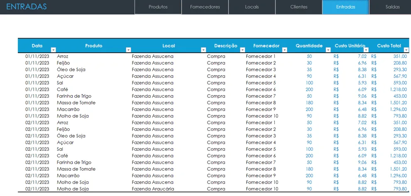Go to the Locais tab
411x196 pixels.
click(x=252, y=7)
